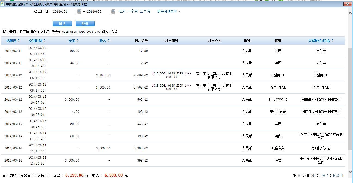
Task: Go to next pages arrow in pagination
Action: [342, 175]
